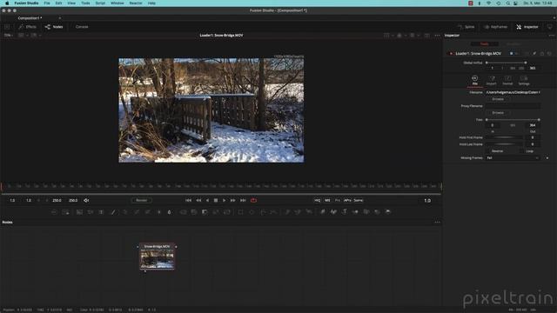
Task: Switch to the Import tab in Inspector
Action: click(x=491, y=81)
